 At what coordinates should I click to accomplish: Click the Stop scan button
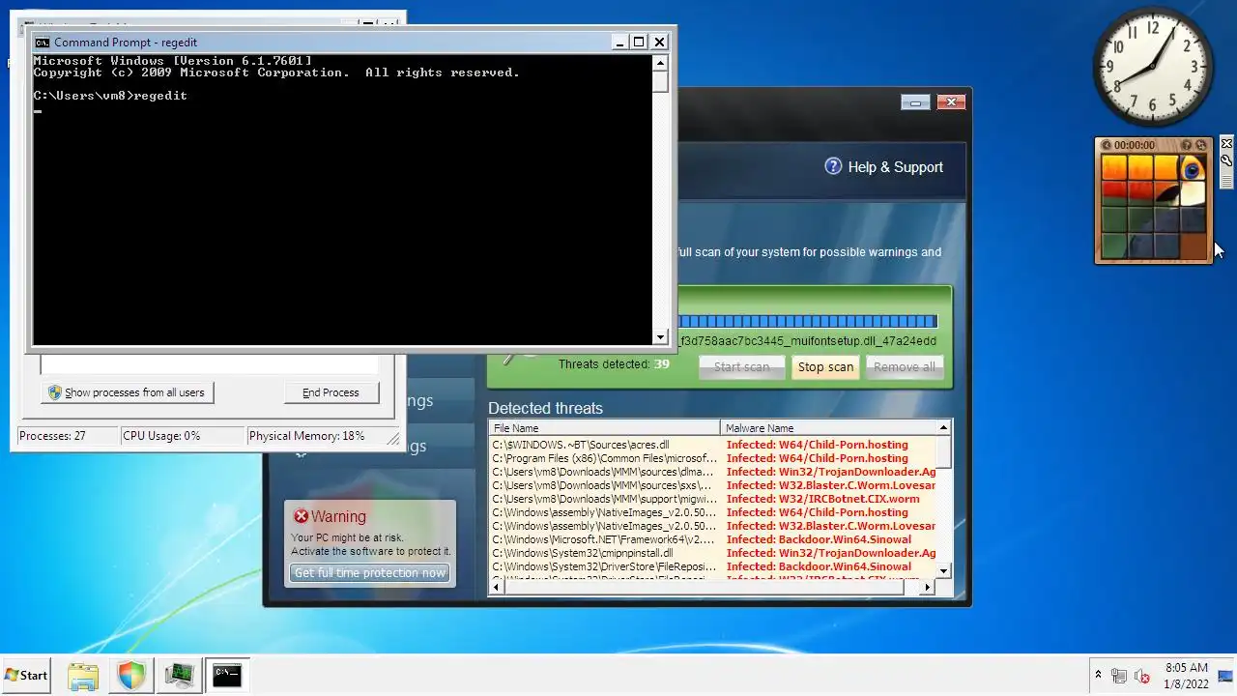tap(825, 366)
